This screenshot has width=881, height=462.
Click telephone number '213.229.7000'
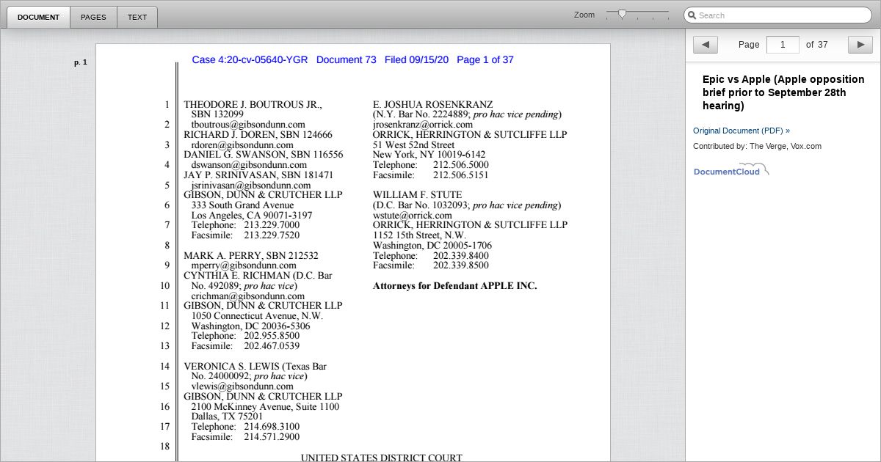click(x=272, y=225)
